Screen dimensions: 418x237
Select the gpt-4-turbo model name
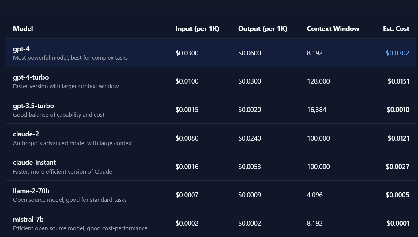point(31,77)
